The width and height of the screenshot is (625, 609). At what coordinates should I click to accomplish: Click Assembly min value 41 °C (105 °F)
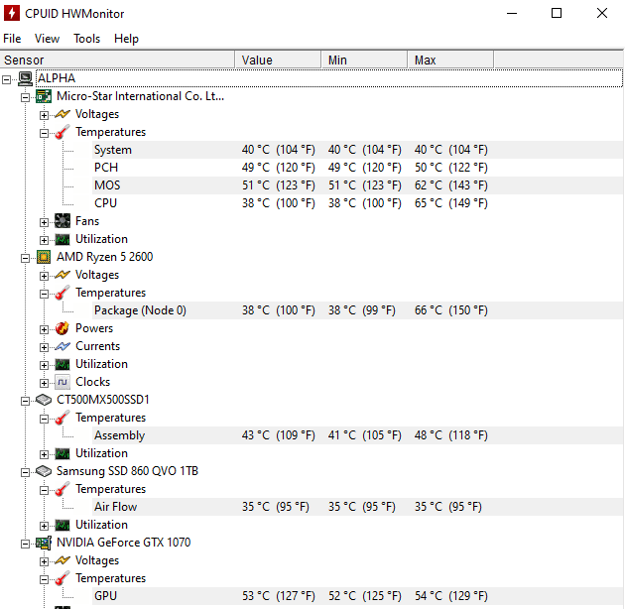click(x=365, y=435)
